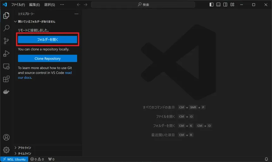272x162 pixels.
Task: Expand the アウトライン section
Action: tap(22, 148)
